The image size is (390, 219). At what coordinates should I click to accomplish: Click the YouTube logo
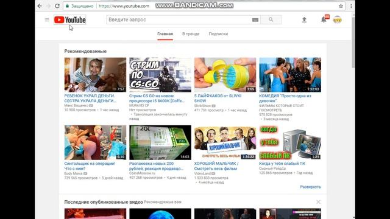click(70, 19)
